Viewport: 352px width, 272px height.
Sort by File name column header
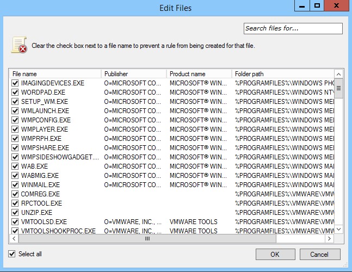coord(54,73)
